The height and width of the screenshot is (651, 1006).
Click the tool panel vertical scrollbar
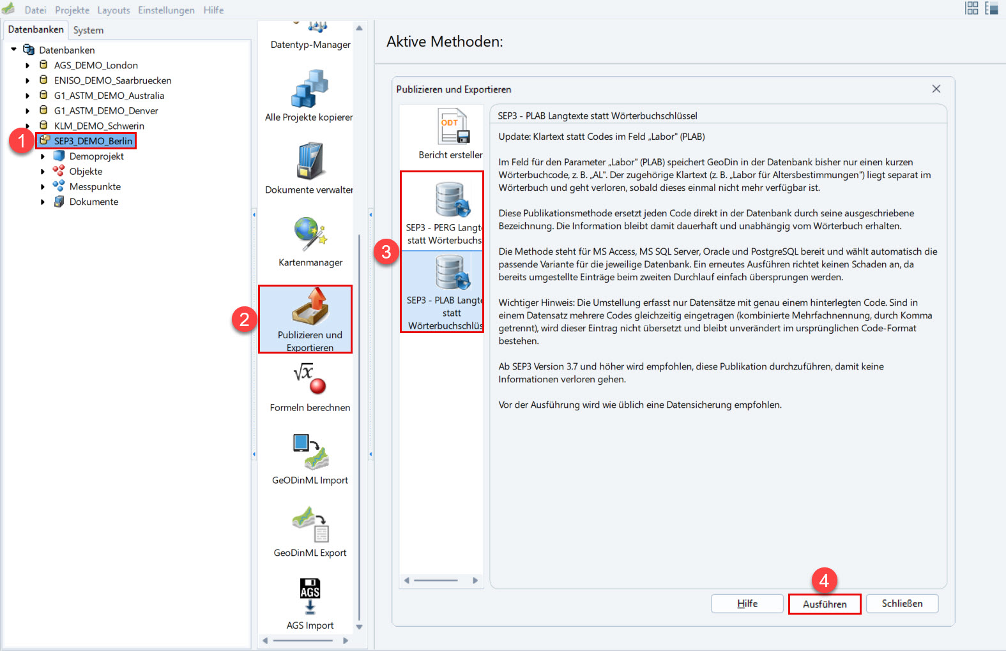tap(360, 427)
